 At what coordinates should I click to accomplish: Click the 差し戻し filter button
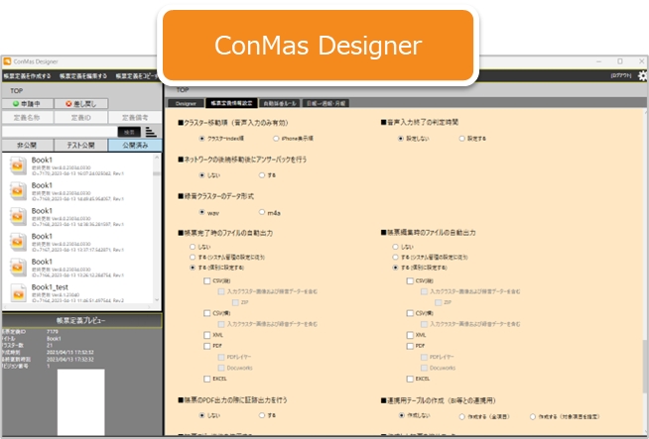pyautogui.click(x=81, y=104)
